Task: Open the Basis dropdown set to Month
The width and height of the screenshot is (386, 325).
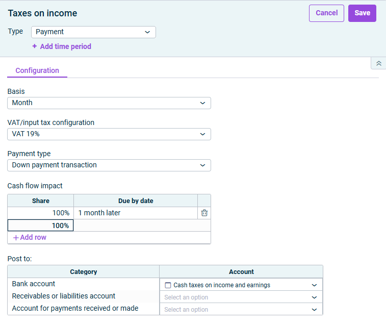Action: click(x=109, y=103)
